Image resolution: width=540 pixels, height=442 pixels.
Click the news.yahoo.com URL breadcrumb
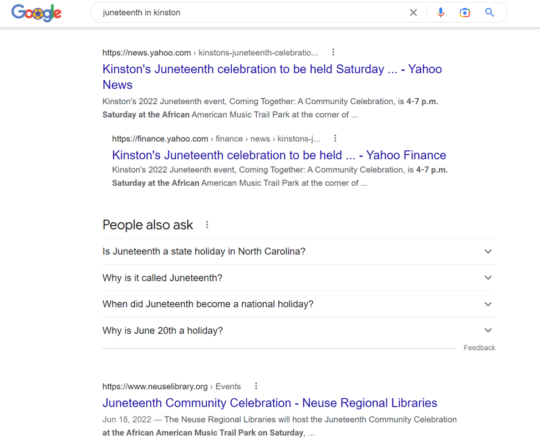[x=210, y=53]
